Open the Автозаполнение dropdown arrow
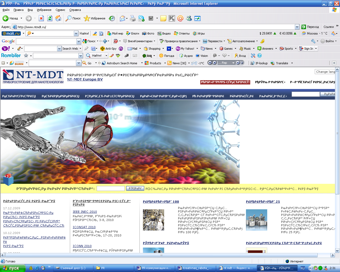The width and height of the screenshot is (340, 272). point(257,41)
